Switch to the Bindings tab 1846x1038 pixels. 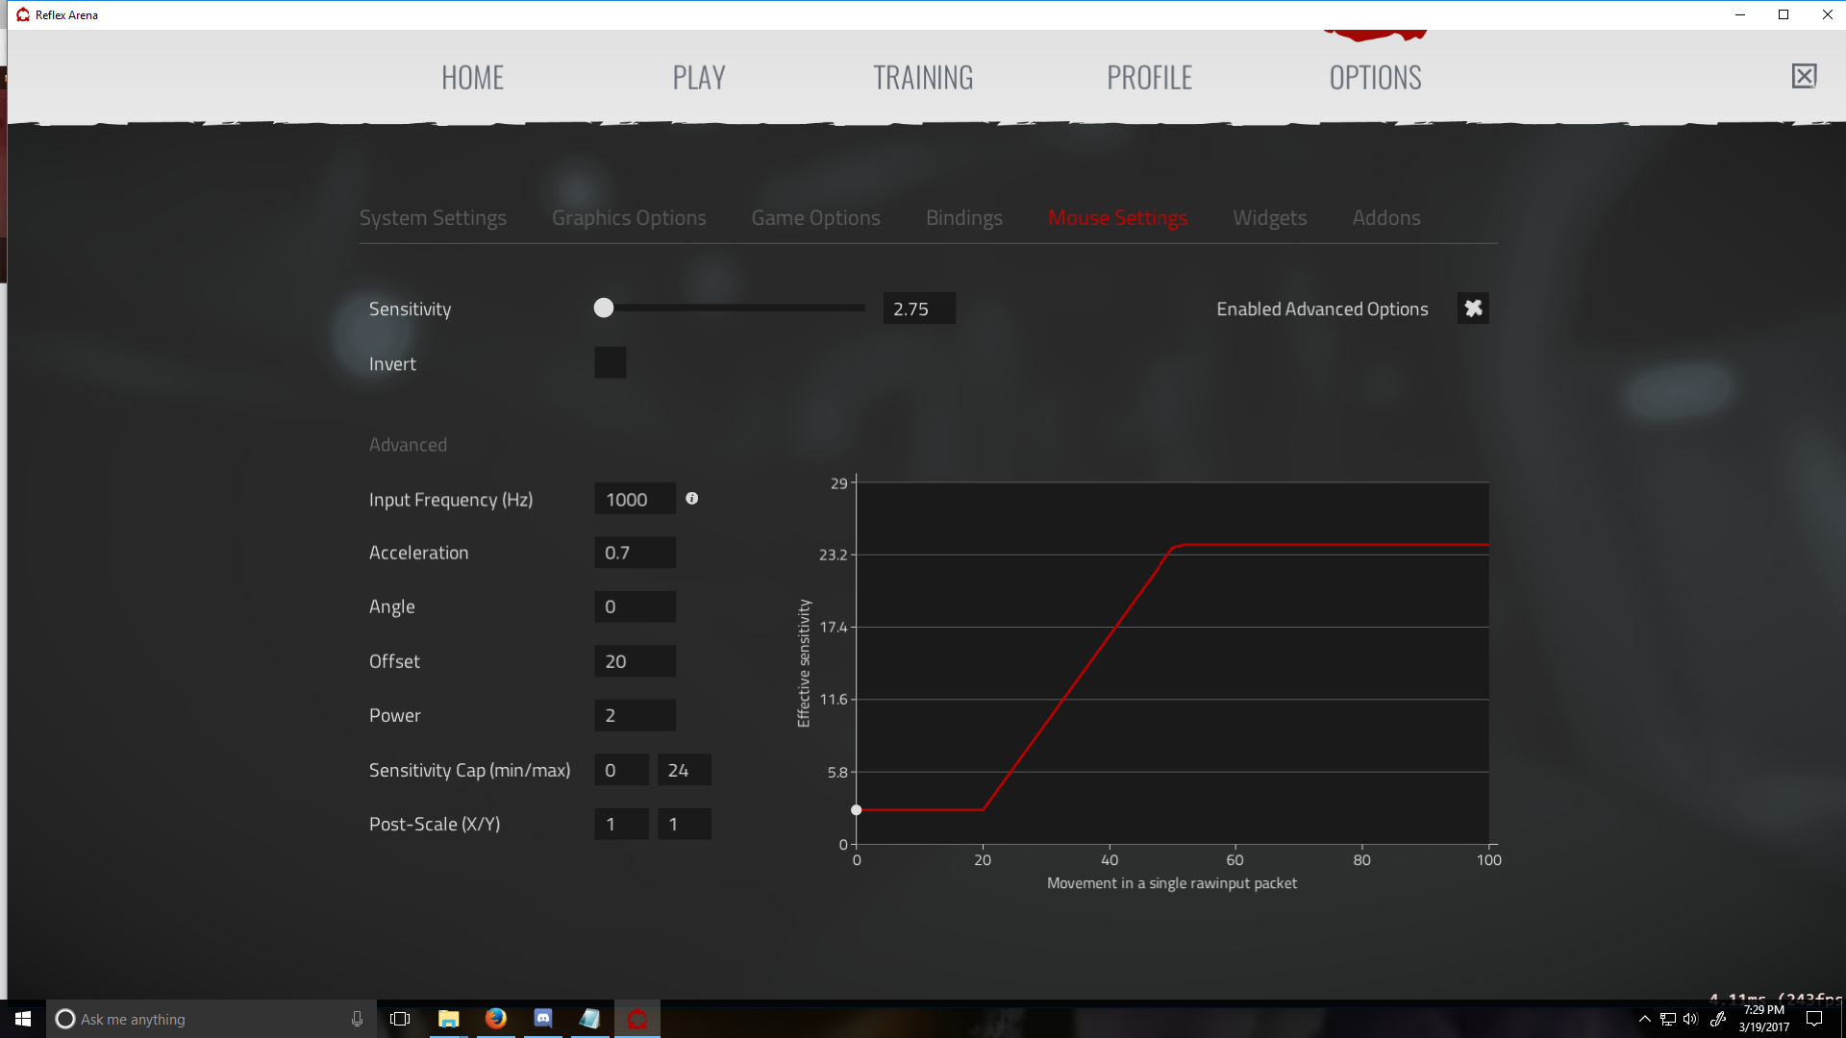click(x=963, y=217)
